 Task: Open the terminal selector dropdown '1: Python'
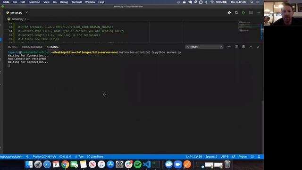204,47
